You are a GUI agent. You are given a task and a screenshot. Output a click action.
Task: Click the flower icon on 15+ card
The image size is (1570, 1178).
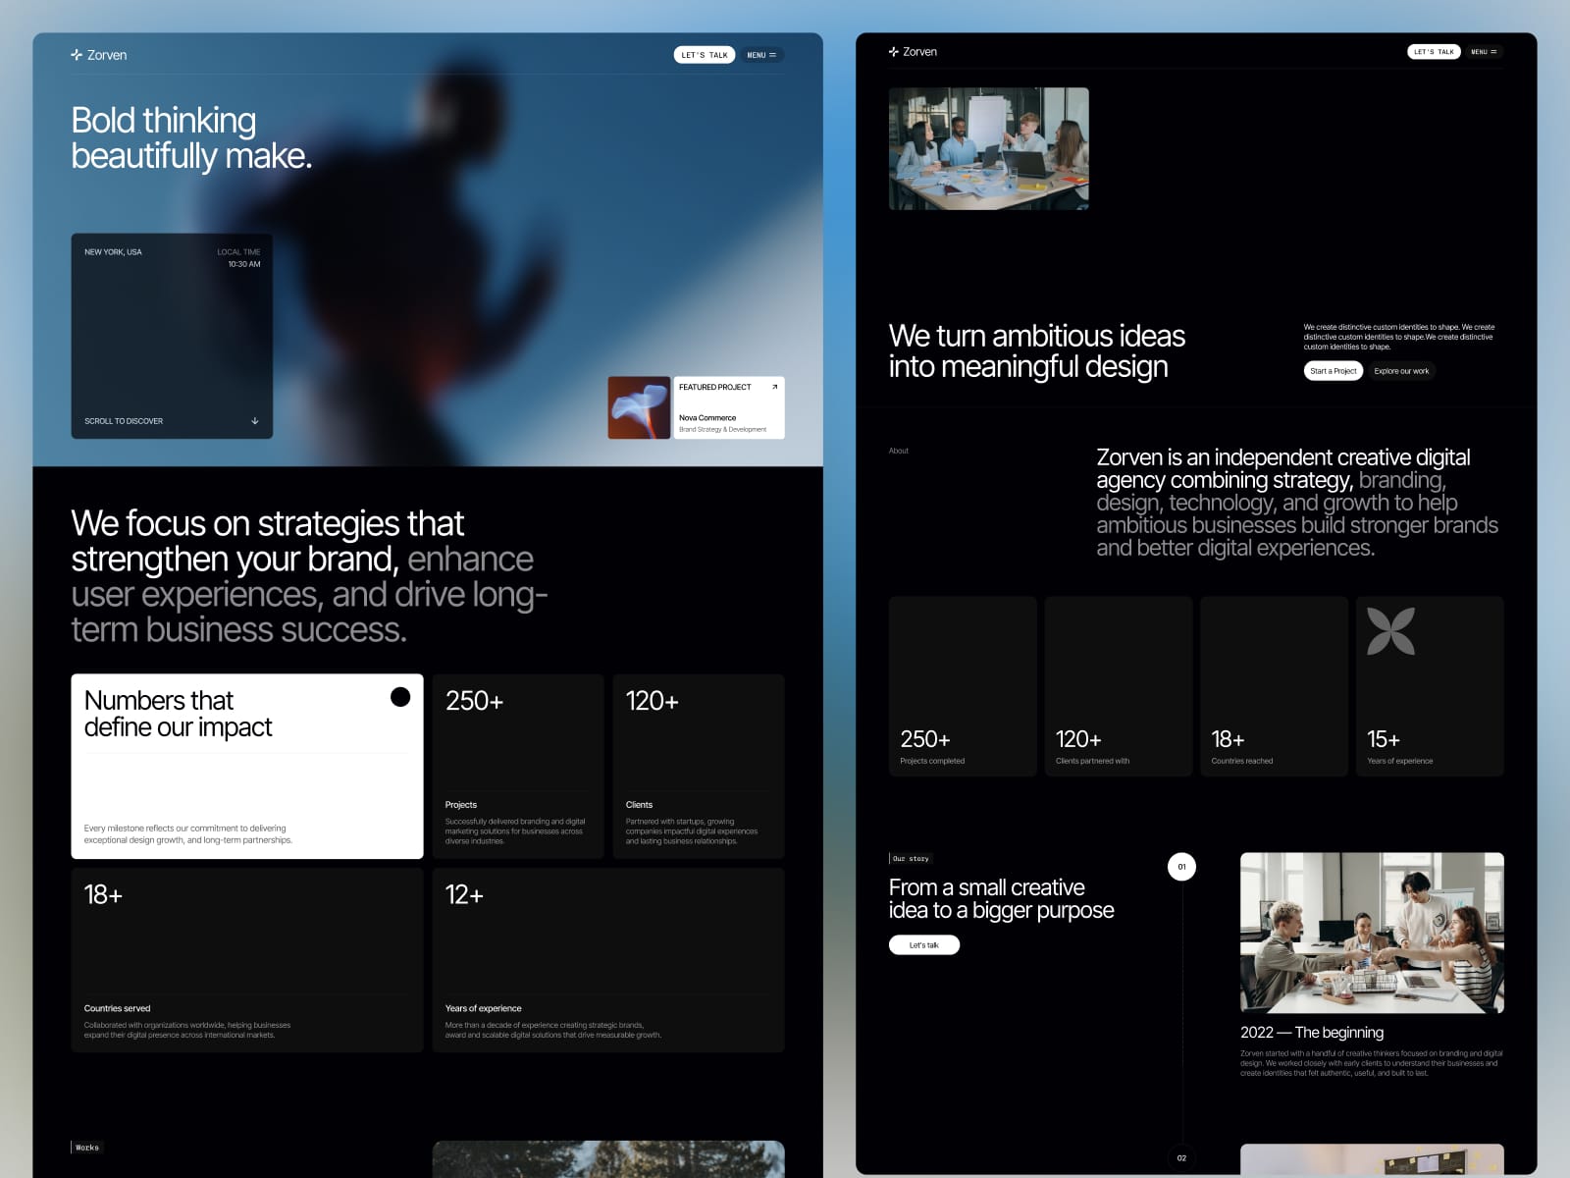1391,631
